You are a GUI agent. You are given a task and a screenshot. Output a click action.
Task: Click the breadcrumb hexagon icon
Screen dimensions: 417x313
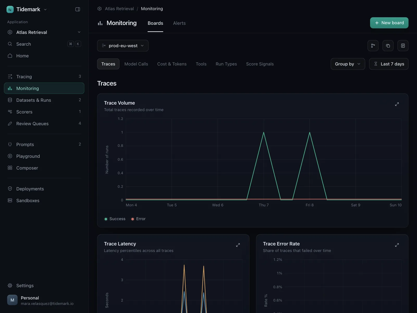pos(100,9)
